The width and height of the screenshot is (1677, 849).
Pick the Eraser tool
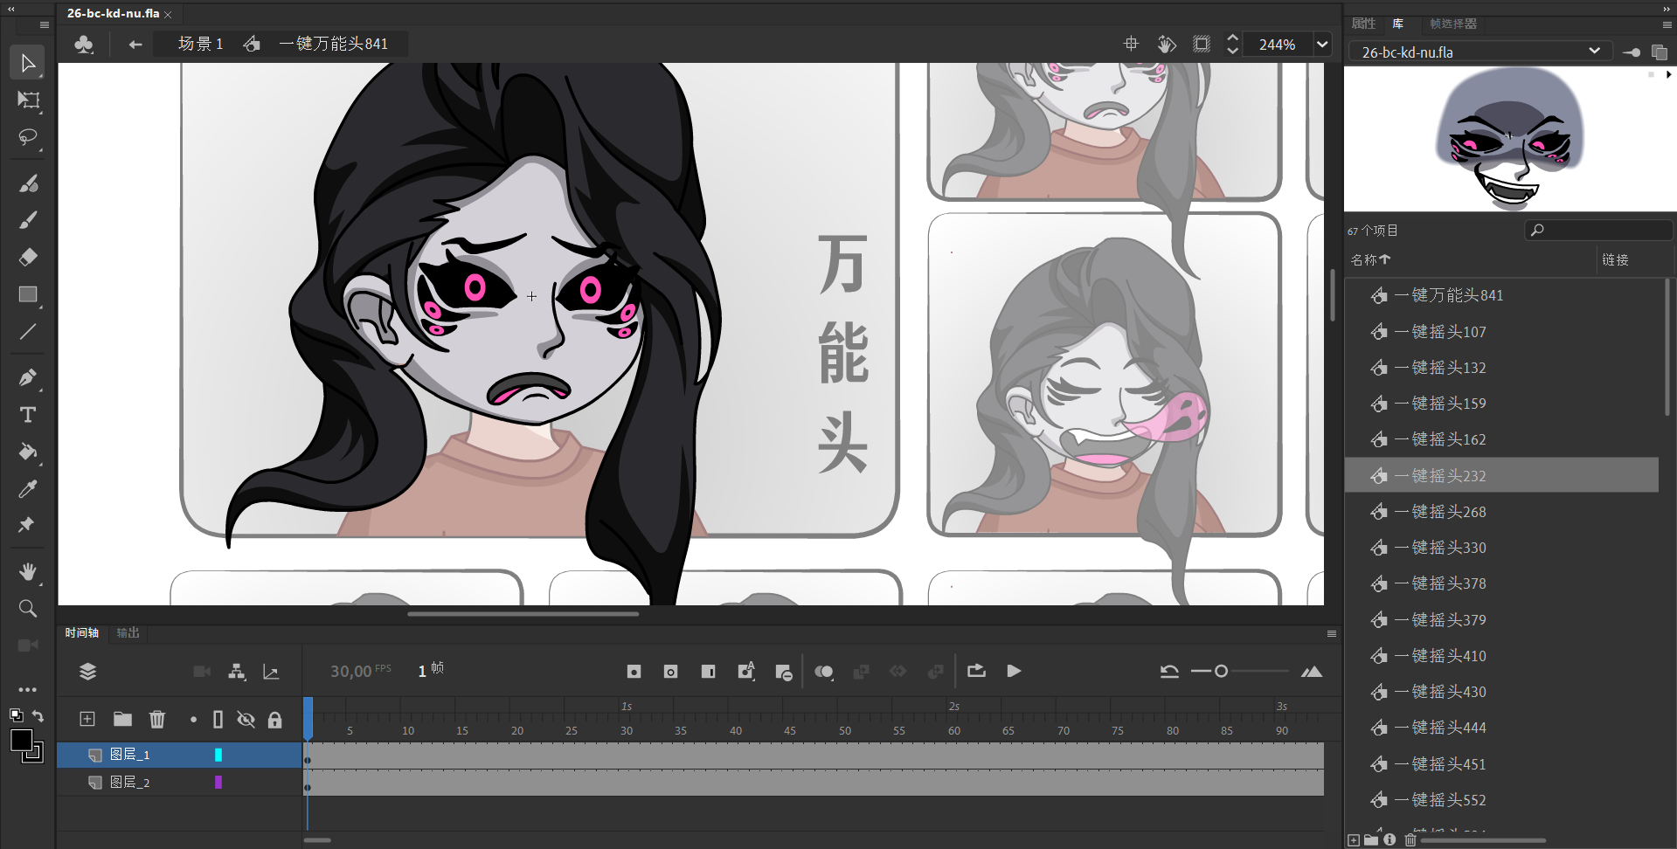[x=28, y=257]
